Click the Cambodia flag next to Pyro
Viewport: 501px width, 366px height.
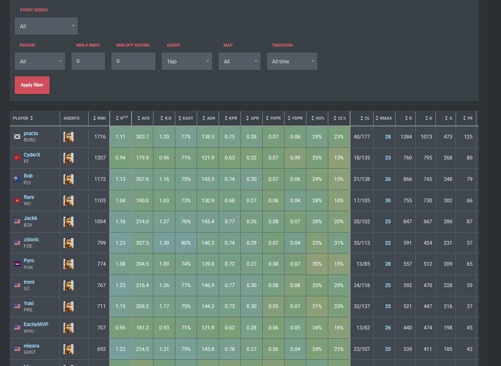(17, 264)
